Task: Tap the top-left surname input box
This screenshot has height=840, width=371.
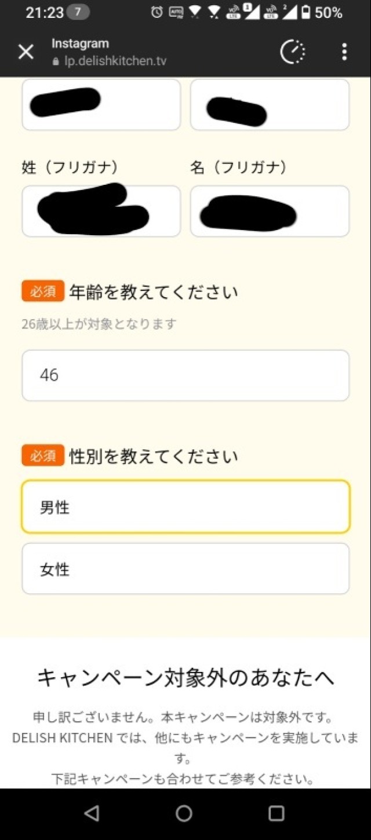Action: [x=101, y=105]
